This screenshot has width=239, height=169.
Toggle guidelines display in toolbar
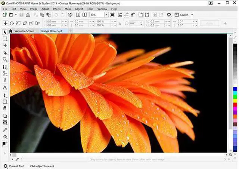[x=127, y=15]
